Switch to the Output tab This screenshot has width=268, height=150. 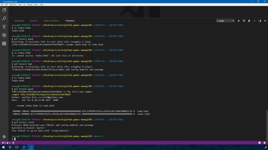click(34, 21)
